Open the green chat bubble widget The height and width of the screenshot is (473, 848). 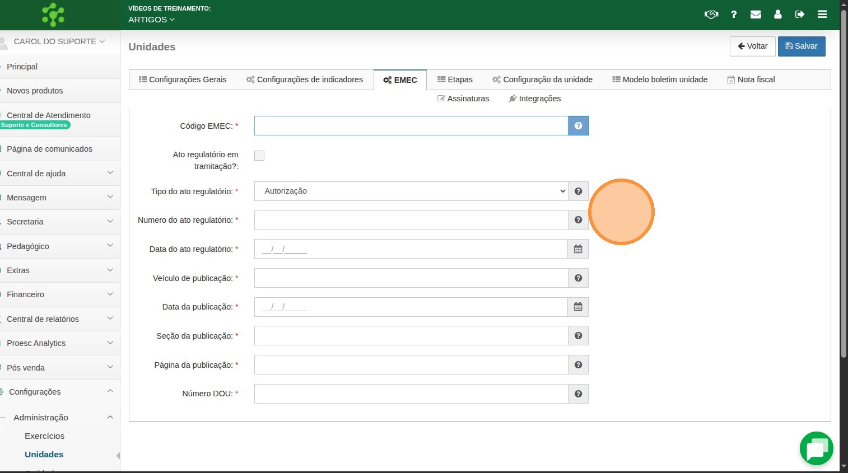(816, 448)
